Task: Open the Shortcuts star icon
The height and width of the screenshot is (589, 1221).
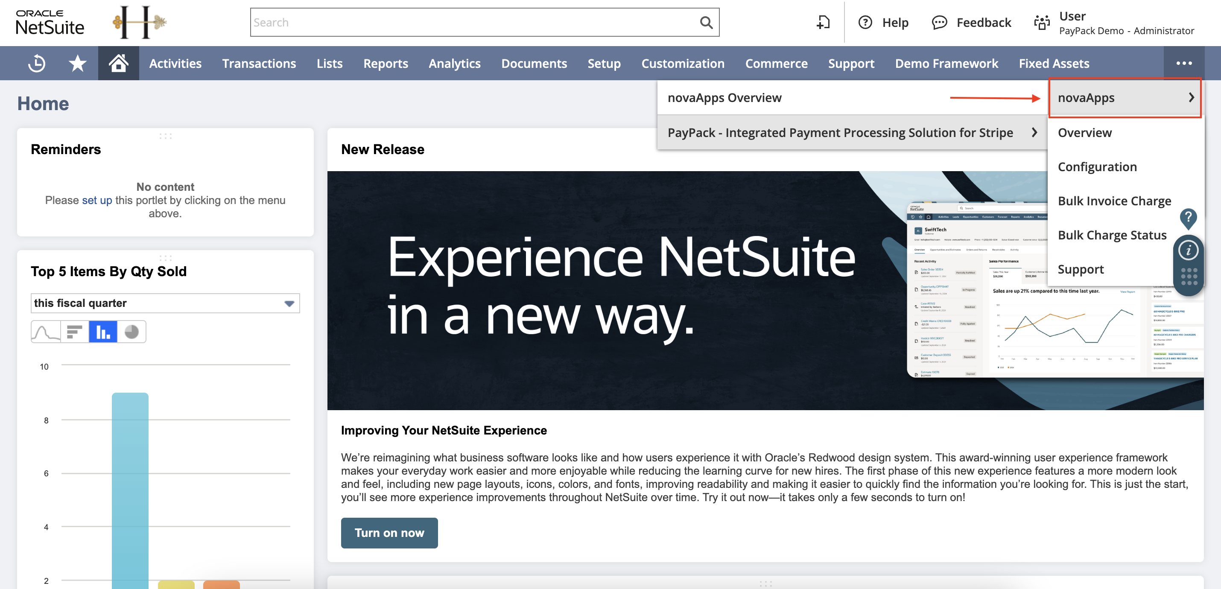Action: (x=77, y=63)
